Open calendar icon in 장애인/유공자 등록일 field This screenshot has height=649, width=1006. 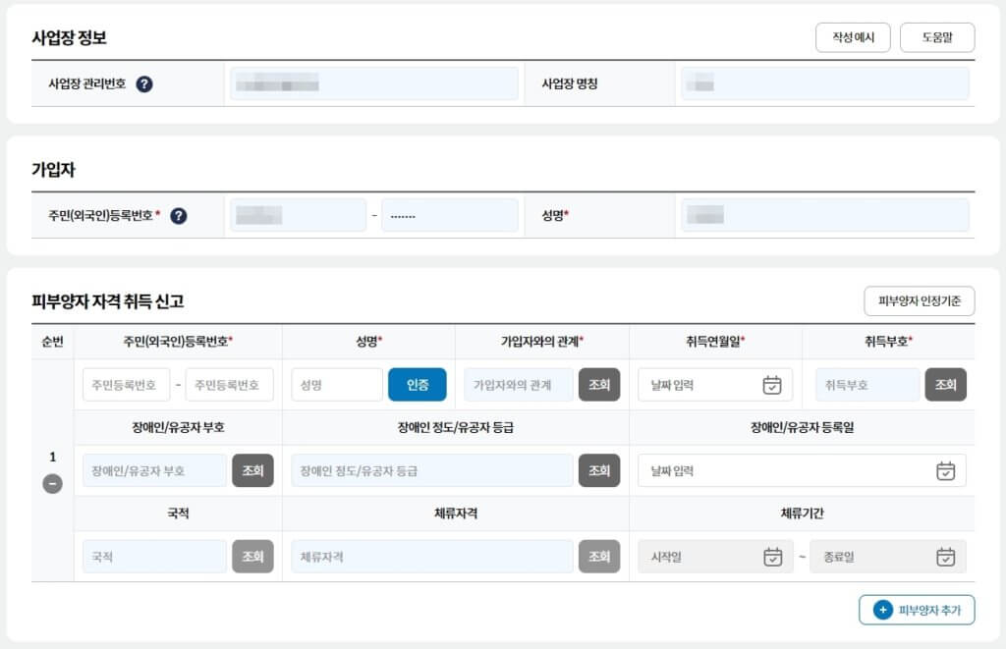(x=945, y=470)
